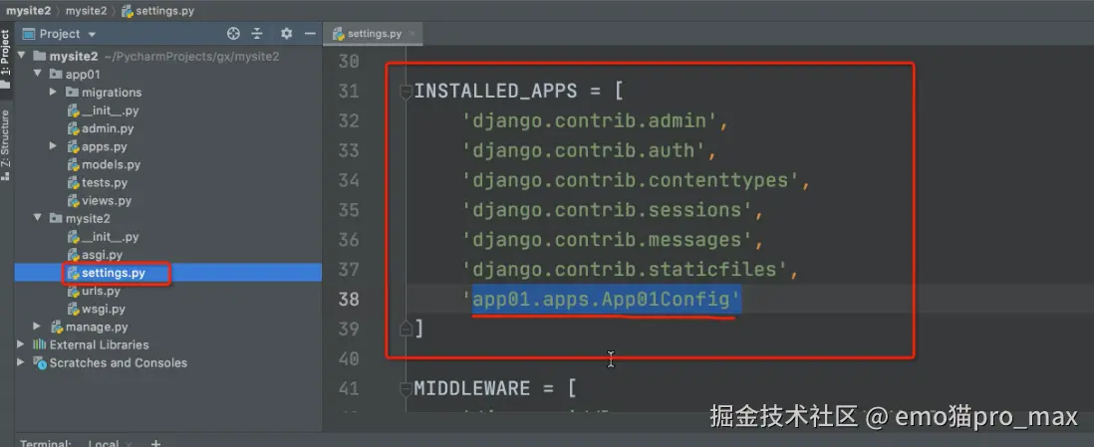Select models.py in project tree
1094x447 pixels.
111,164
